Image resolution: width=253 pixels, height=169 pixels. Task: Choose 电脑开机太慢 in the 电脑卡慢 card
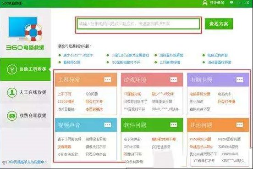pos(200,94)
